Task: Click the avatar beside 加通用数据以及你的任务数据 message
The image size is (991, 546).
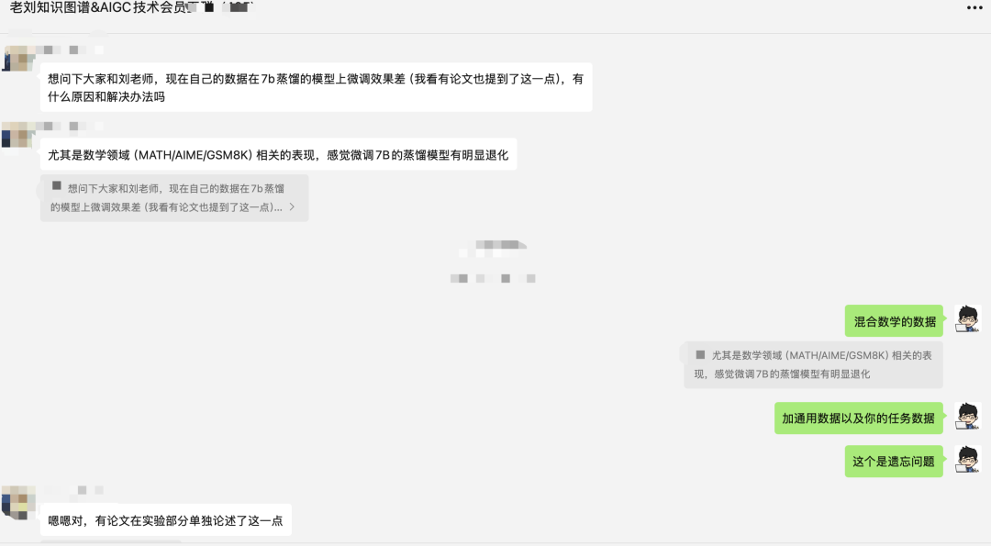Action: (968, 417)
